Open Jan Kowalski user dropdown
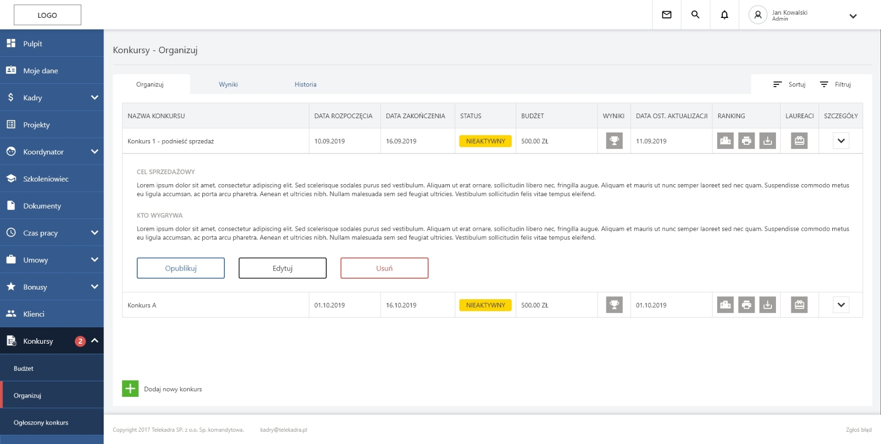Screen dimensions: 881x444 [x=853, y=16]
